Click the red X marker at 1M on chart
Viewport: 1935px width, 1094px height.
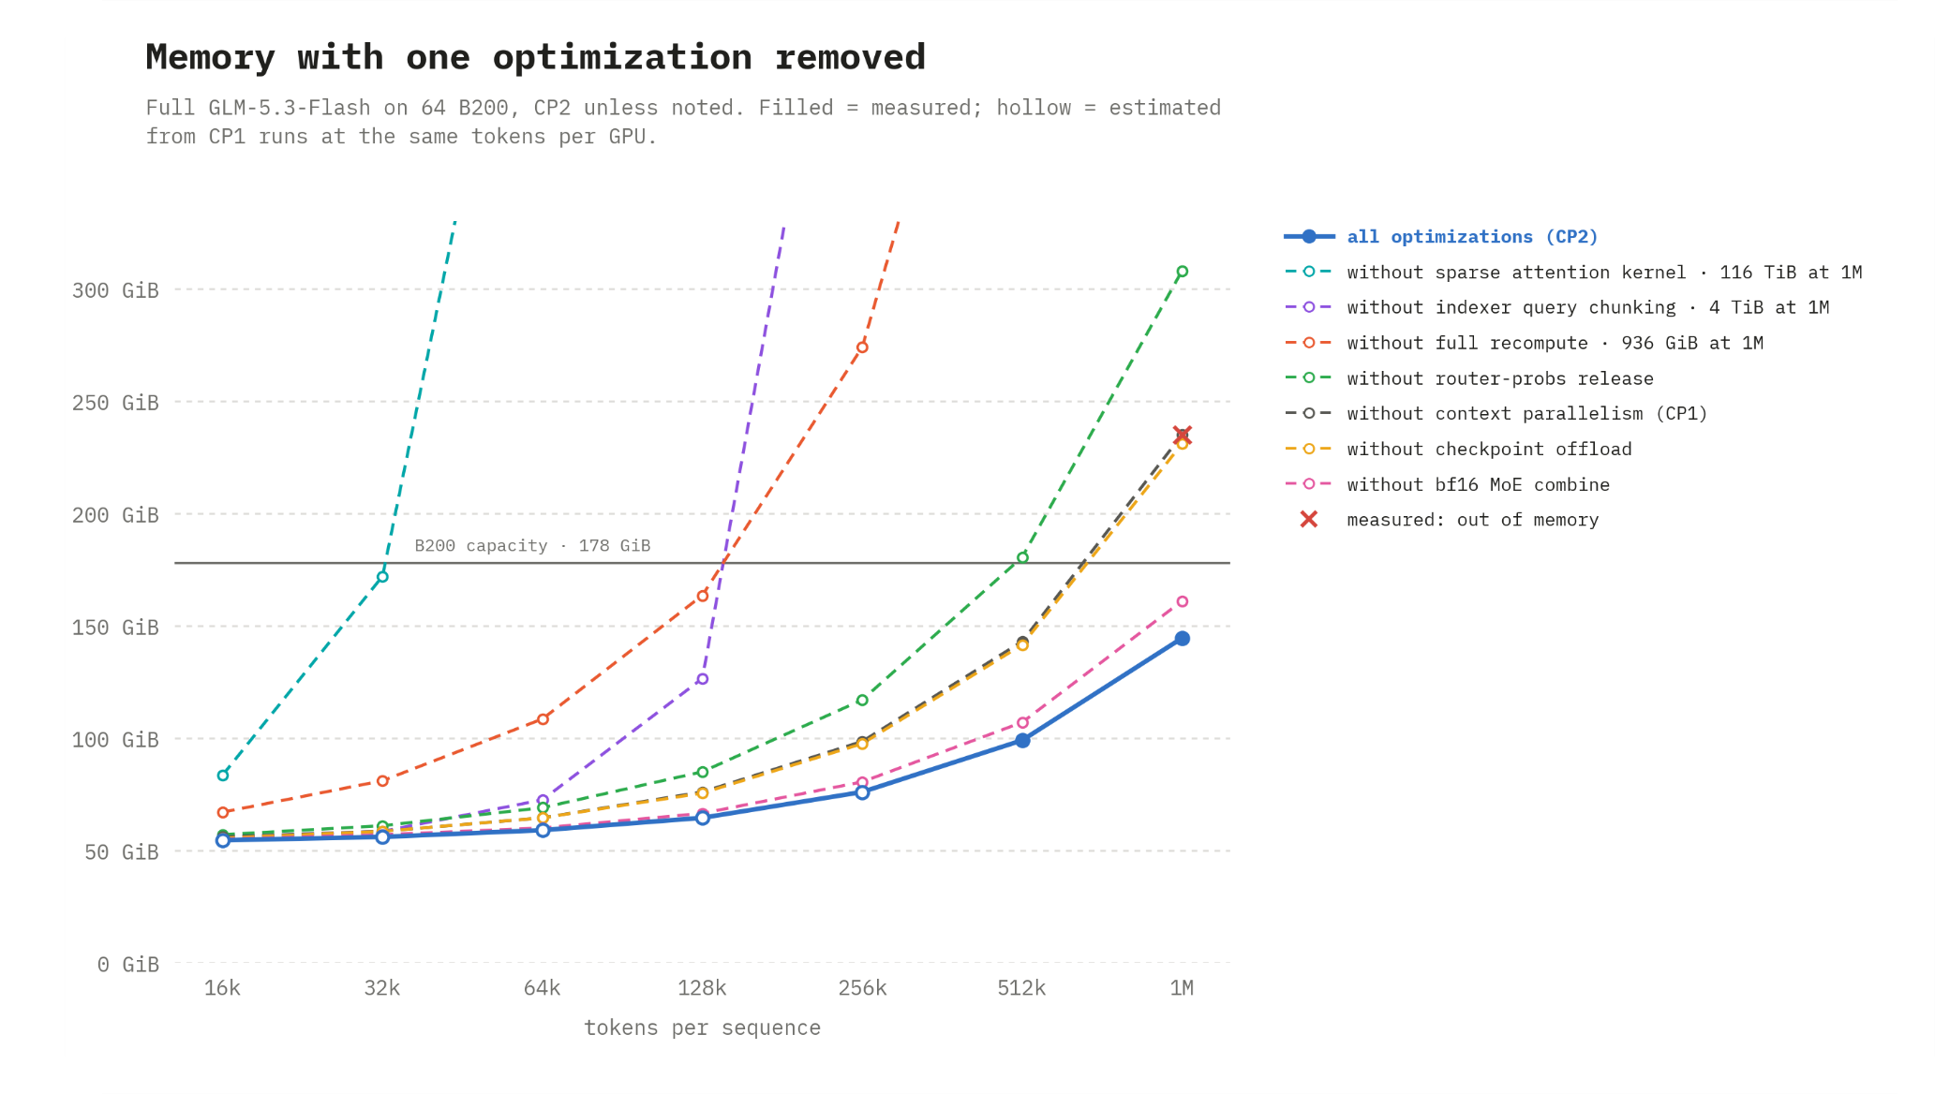pos(1183,436)
